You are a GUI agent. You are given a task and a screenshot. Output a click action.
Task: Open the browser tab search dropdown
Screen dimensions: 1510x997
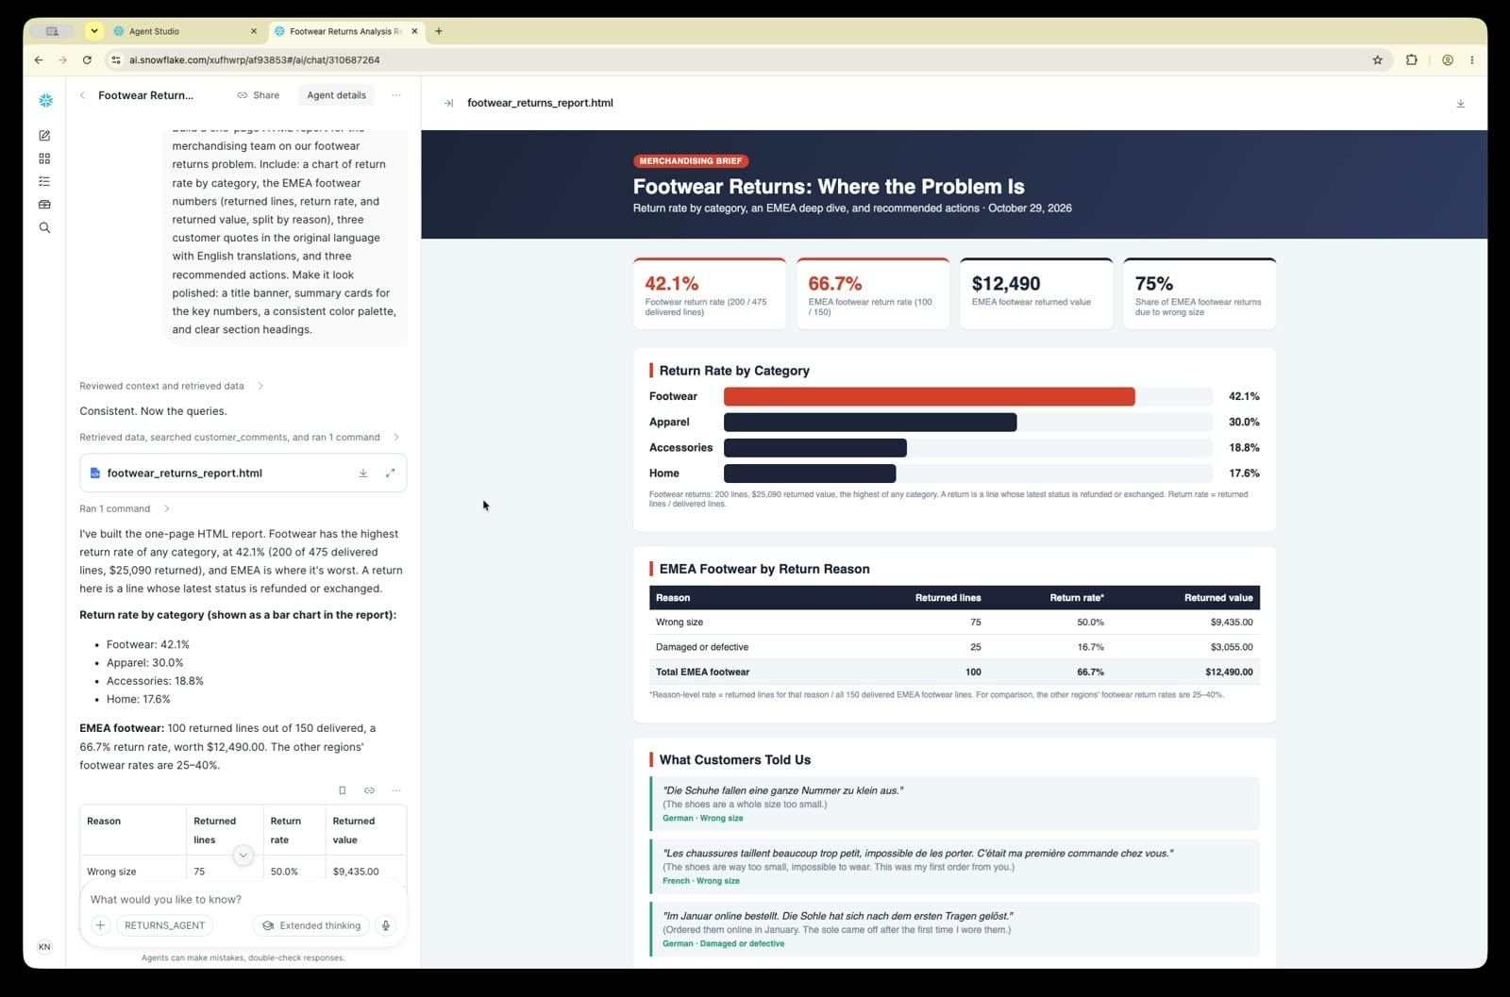tap(94, 31)
